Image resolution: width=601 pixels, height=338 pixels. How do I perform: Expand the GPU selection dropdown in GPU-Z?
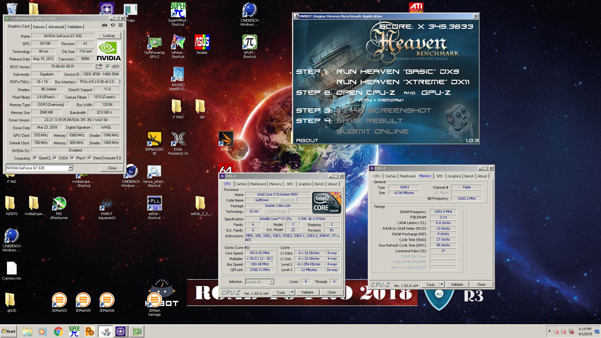[x=70, y=168]
